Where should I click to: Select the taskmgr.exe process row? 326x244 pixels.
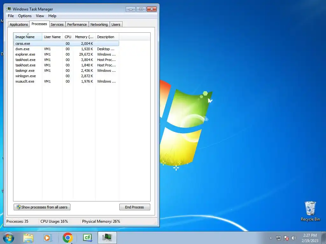click(x=66, y=71)
